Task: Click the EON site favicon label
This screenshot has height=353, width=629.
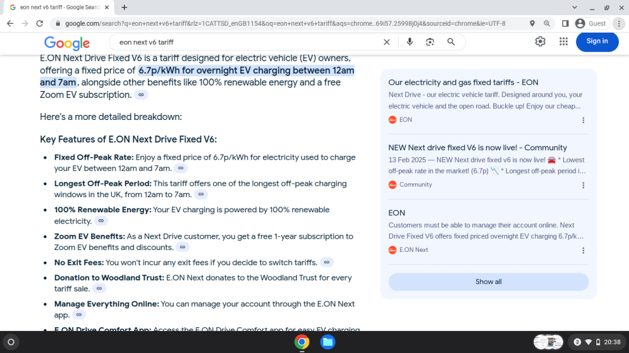Action: [400, 120]
